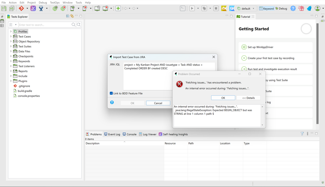Click OK in Problem Occurred dialog
This screenshot has width=325, height=187.
223,98
